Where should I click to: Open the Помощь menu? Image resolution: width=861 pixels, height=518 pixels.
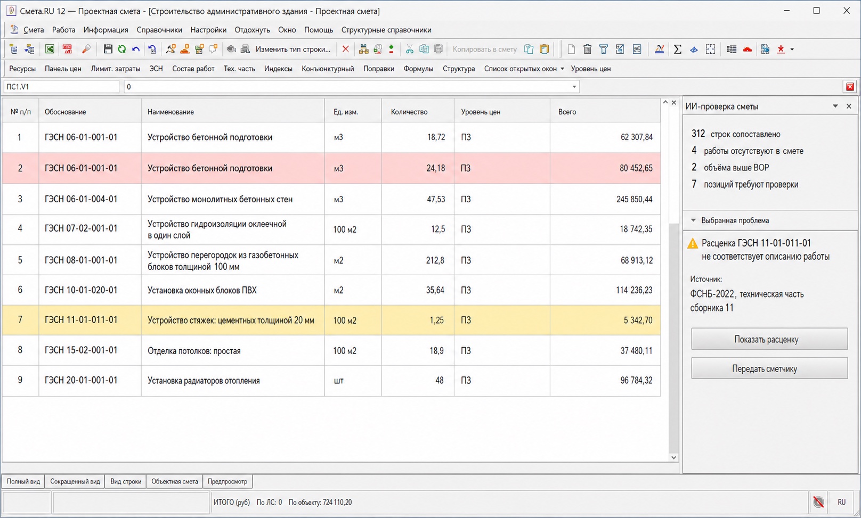click(319, 30)
